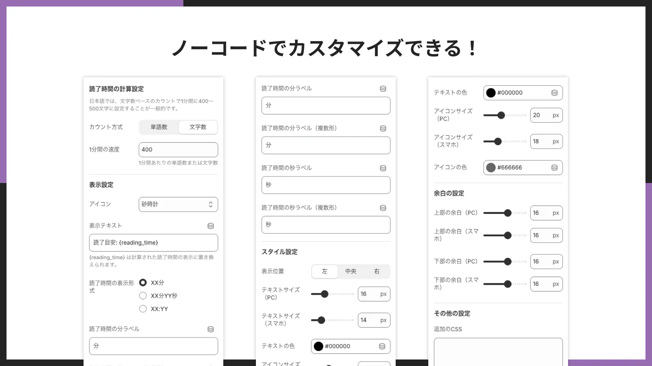Click the dynamic source icon beside 表示テキスト
The height and width of the screenshot is (366, 652).
(210, 226)
